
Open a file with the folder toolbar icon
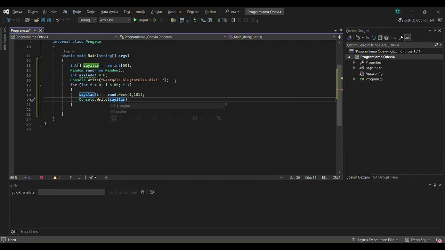click(x=36, y=20)
